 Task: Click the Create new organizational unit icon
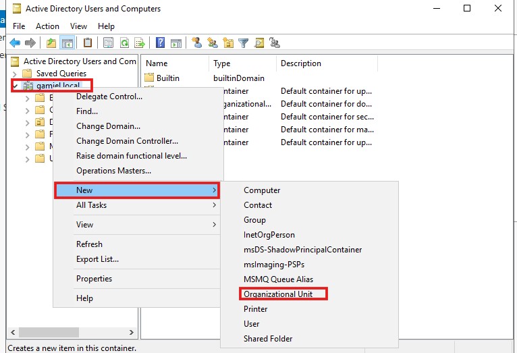(x=228, y=43)
